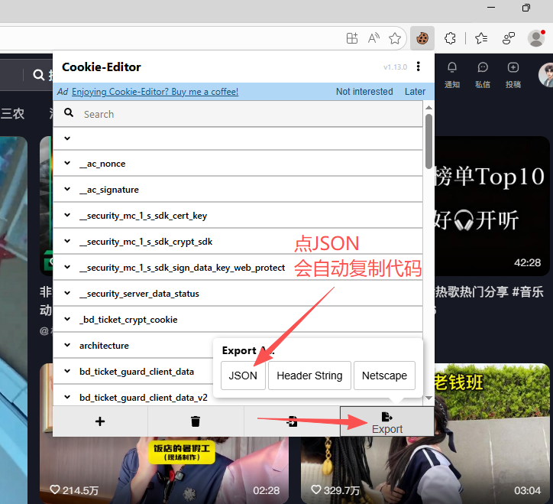Expand _bd_ticket_crypt_cookie details

pos(238,319)
